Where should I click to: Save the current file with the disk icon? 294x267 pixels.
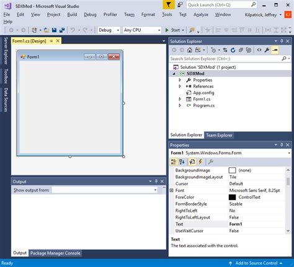coord(54,30)
